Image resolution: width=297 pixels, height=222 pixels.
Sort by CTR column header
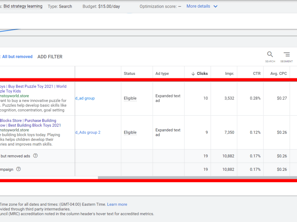[257, 73]
